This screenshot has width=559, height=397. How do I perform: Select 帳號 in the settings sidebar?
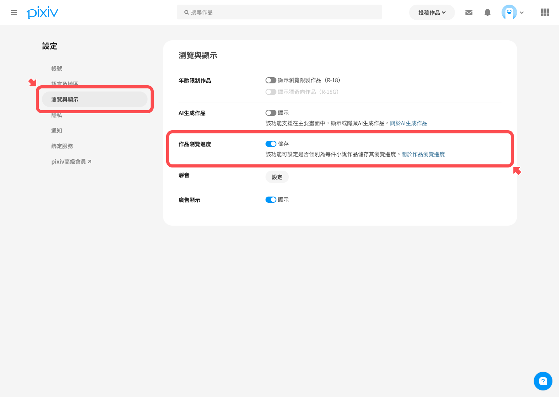tap(57, 69)
